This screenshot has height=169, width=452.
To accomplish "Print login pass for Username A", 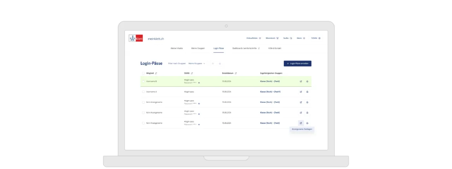I will (x=307, y=92).
